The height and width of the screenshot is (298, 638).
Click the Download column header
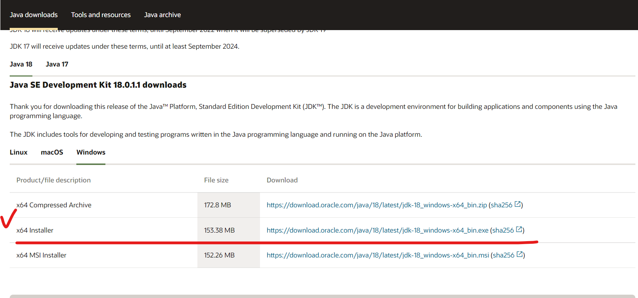pos(282,180)
